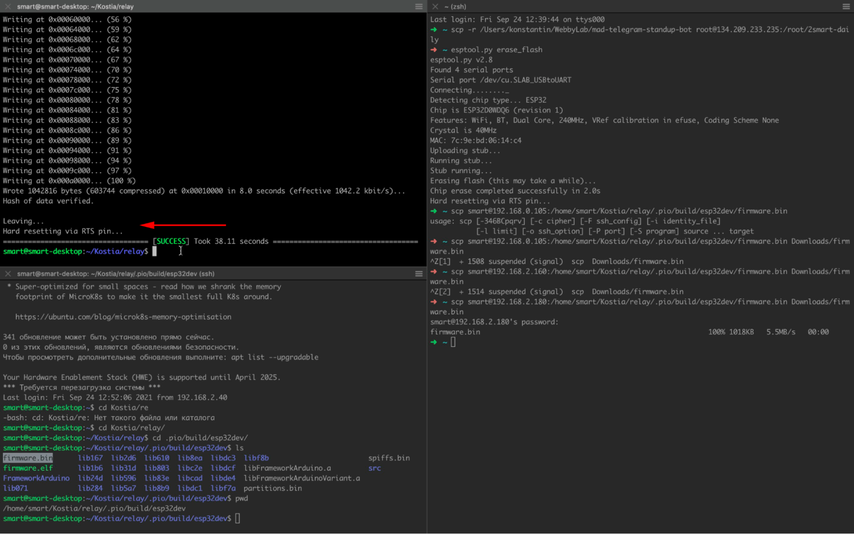The image size is (854, 534).
Task: Click lib8b9 directory name
Action: (x=157, y=488)
